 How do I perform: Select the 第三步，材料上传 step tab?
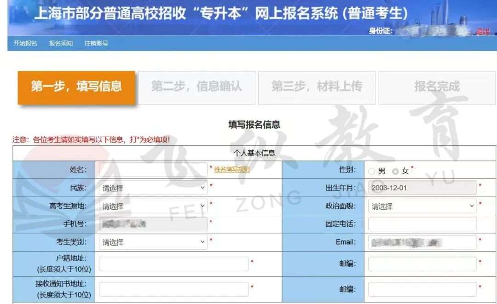pyautogui.click(x=317, y=86)
